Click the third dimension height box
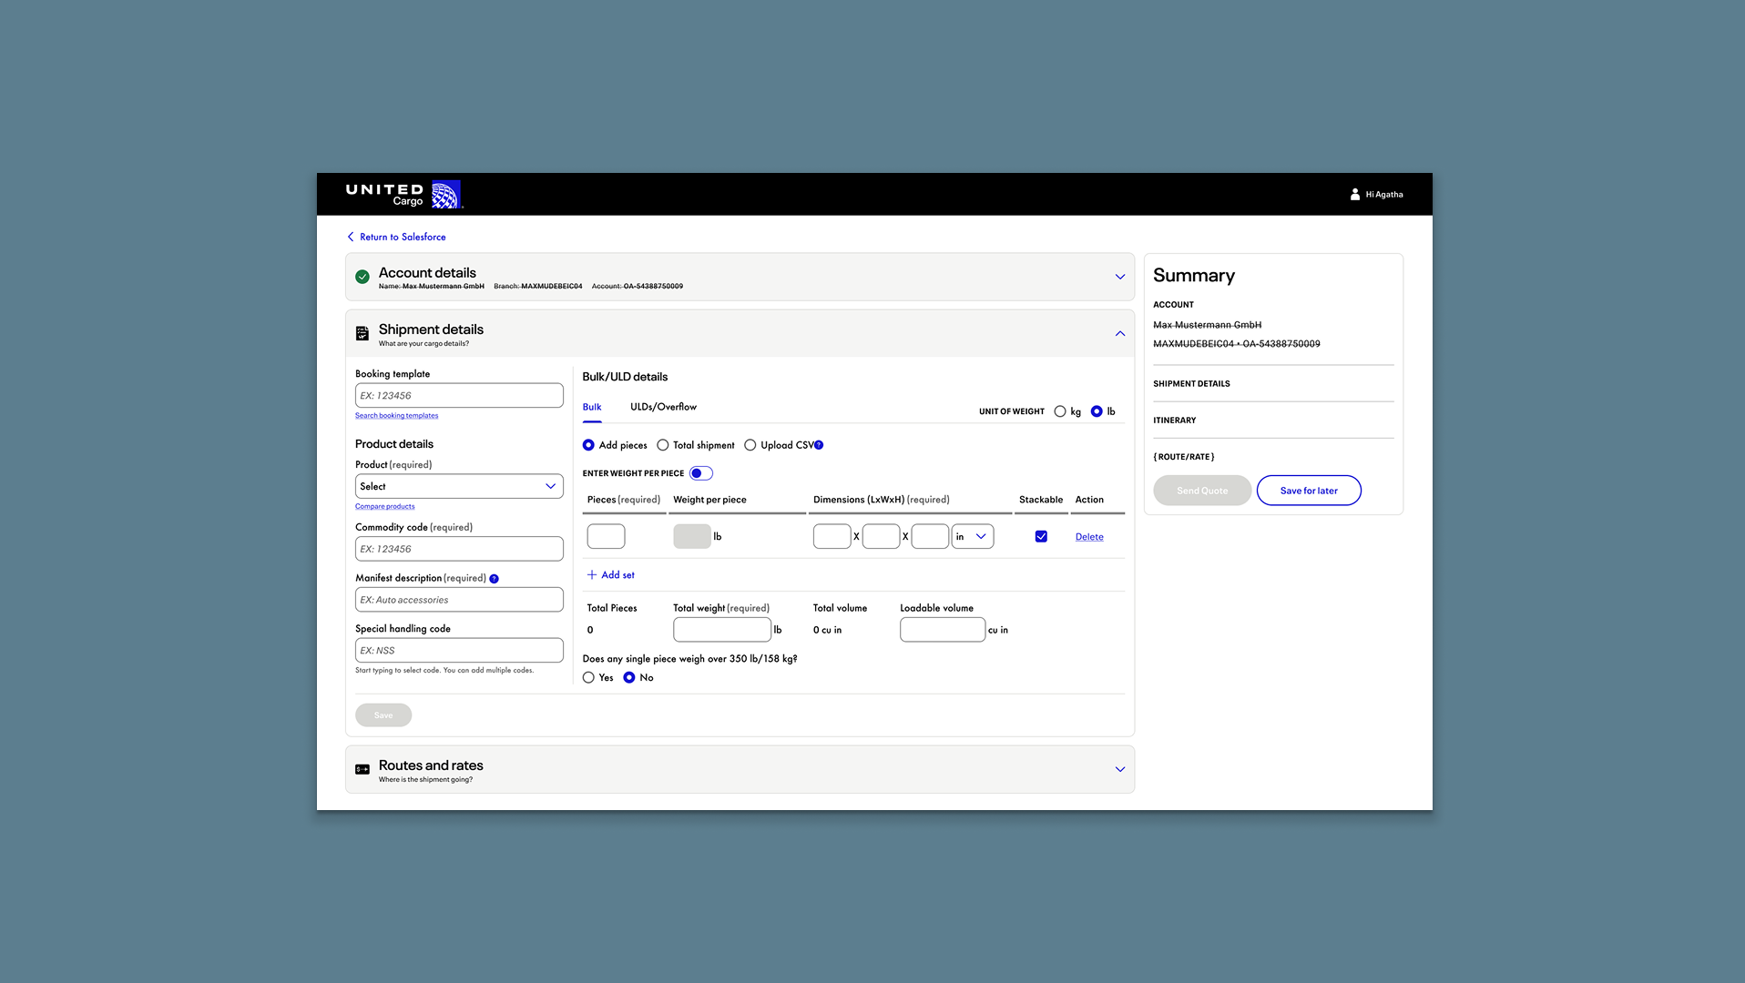Viewport: 1745px width, 983px height. (930, 537)
